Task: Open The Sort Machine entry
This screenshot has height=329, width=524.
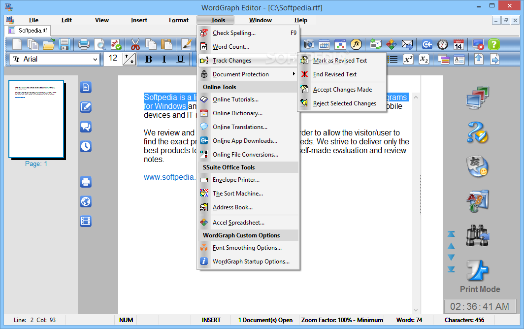Action: [x=248, y=194]
